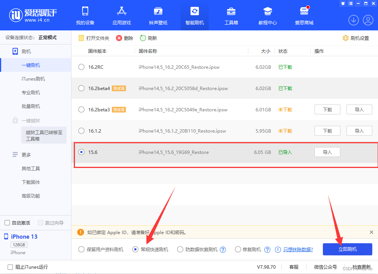The width and height of the screenshot is (378, 274).
Task: Open the user account profile icon
Action: point(368,20)
